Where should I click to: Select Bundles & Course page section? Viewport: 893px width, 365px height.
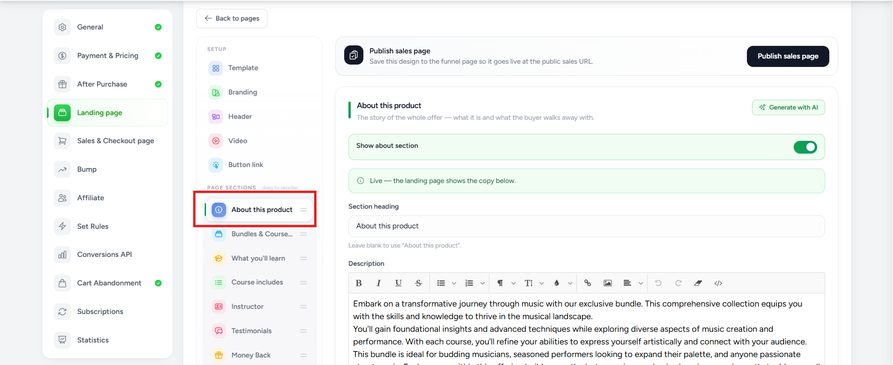click(x=260, y=234)
